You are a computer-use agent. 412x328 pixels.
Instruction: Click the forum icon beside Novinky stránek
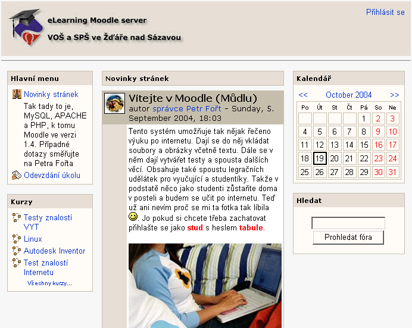[x=17, y=94]
